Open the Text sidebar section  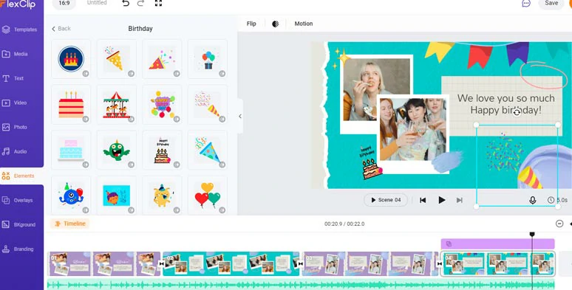click(13, 78)
